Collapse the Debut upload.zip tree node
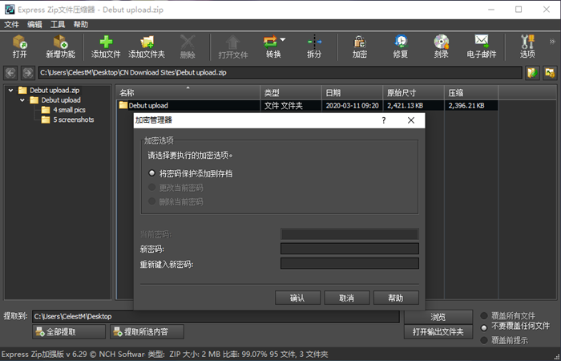The image size is (561, 361). click(x=10, y=90)
